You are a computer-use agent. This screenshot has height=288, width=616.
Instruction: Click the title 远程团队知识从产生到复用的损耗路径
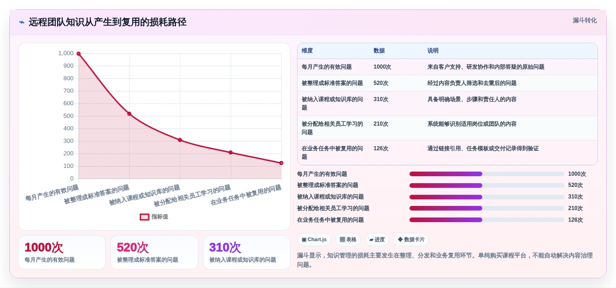click(x=108, y=22)
